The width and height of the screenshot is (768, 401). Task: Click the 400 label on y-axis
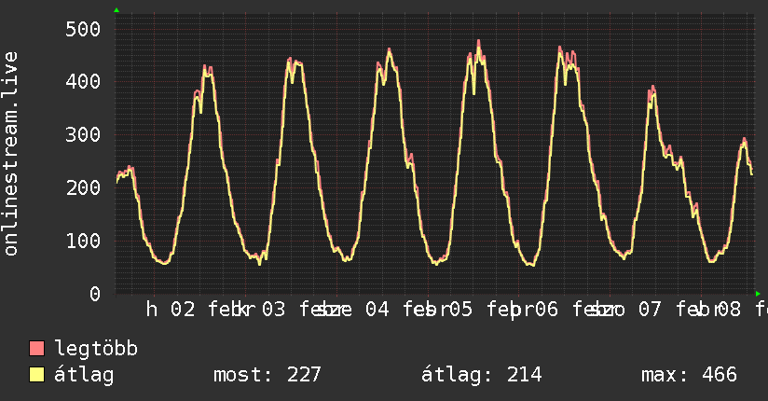point(84,82)
